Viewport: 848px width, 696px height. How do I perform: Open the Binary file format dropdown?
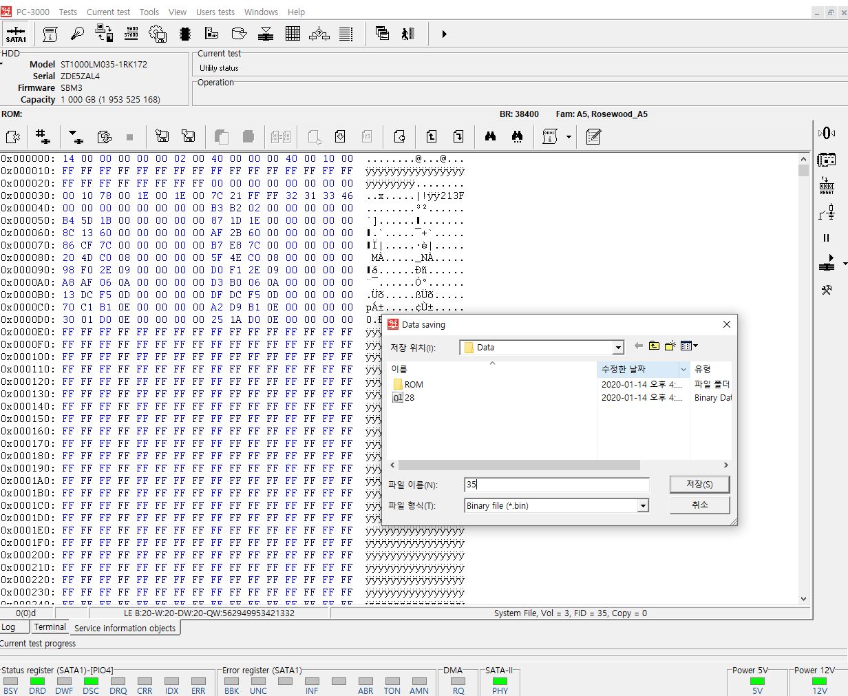[643, 506]
